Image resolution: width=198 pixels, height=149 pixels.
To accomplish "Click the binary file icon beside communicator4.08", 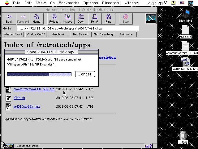I will 8,89.
